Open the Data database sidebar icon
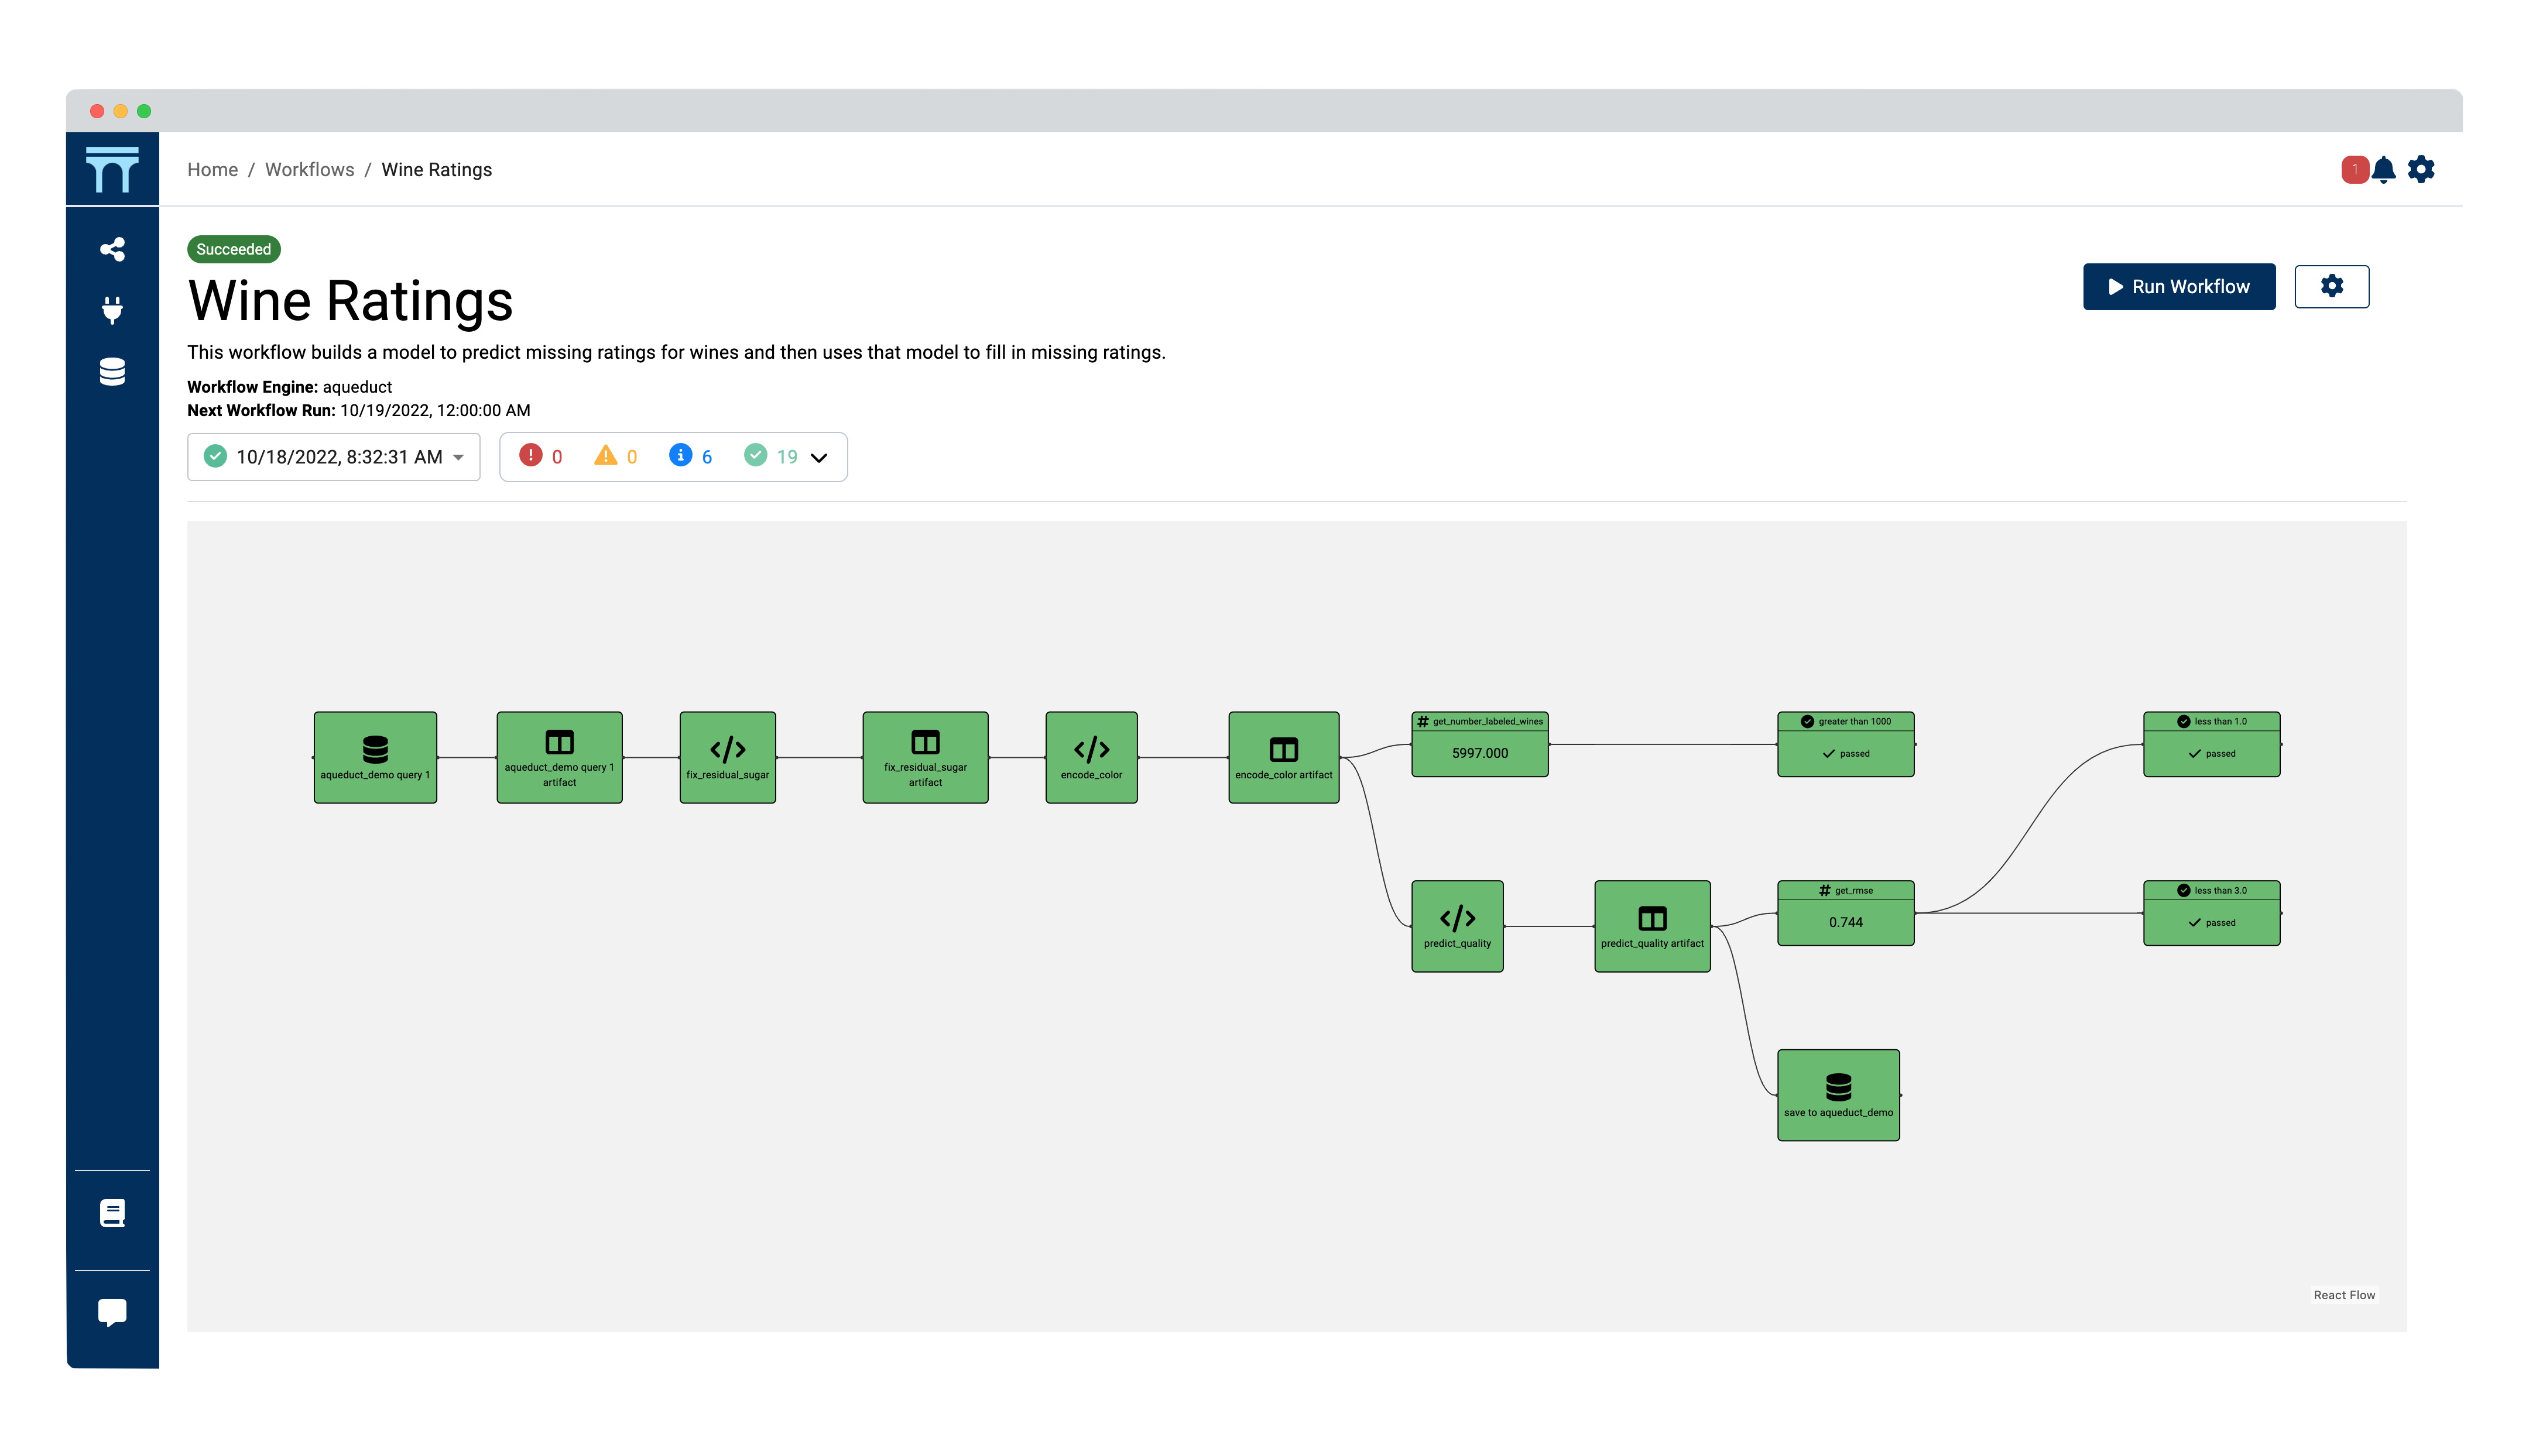This screenshot has width=2529, height=1456. (112, 371)
